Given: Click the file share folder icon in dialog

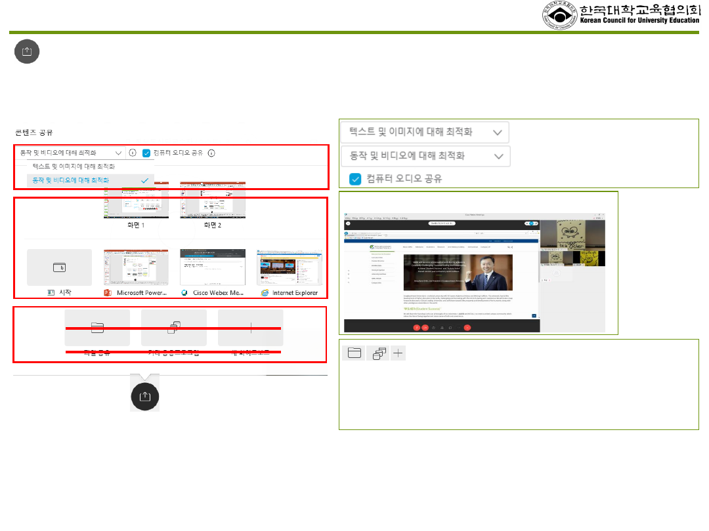Looking at the screenshot, I should pos(97,326).
